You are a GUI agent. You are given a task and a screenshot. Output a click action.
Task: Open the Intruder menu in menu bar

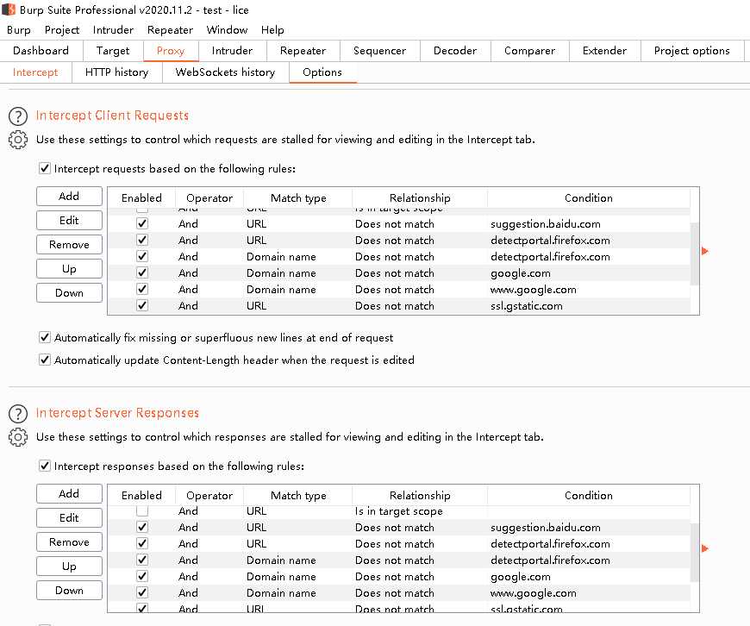(113, 29)
